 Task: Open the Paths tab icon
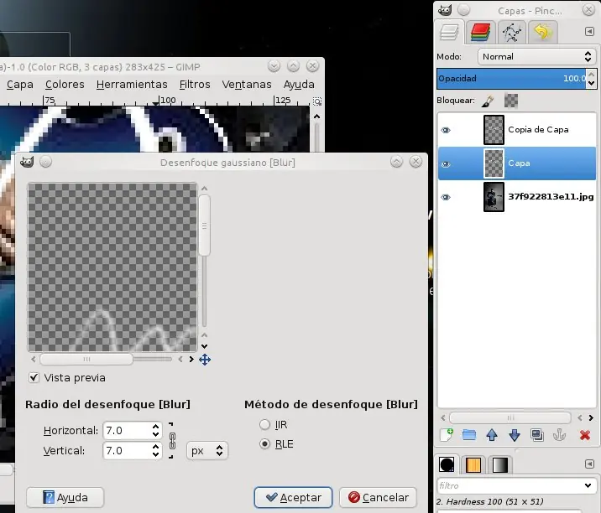[x=511, y=33]
